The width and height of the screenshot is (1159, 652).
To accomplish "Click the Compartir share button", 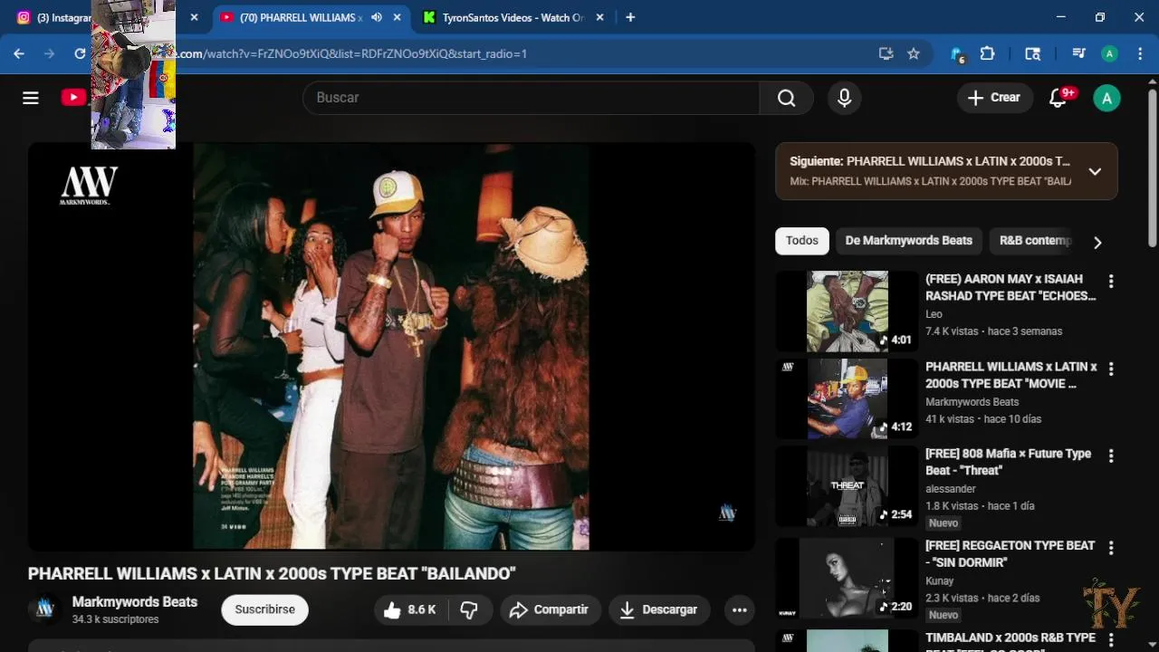I will pyautogui.click(x=549, y=610).
